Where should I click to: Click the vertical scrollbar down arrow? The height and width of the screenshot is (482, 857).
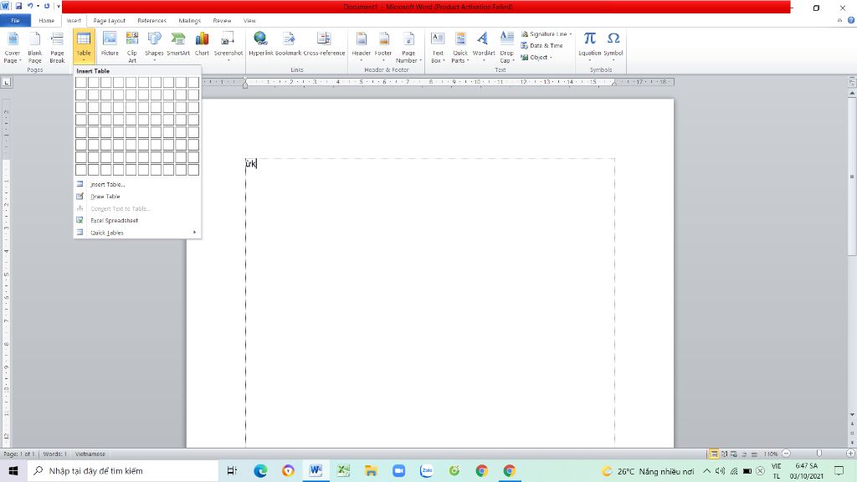tap(851, 415)
